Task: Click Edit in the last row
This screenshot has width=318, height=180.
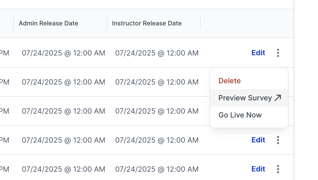Action: pos(258,169)
